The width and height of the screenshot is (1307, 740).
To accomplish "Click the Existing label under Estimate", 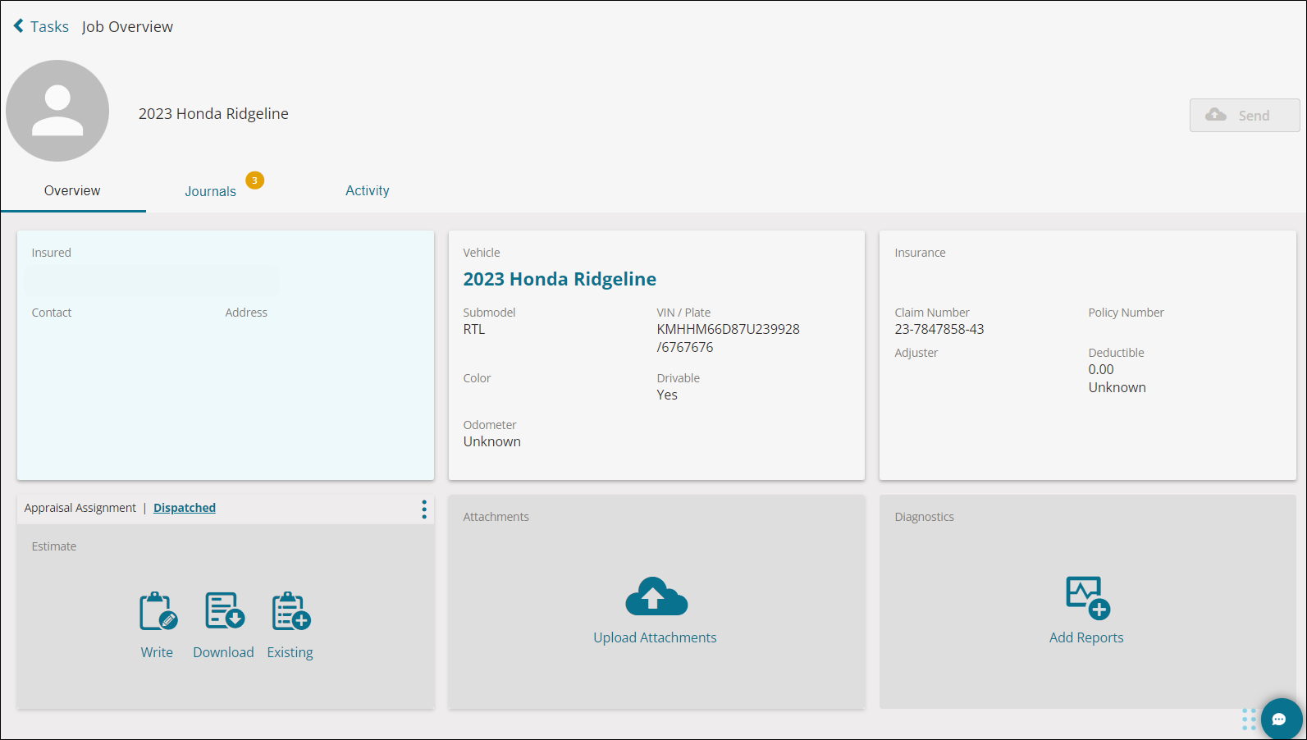I will 290,652.
